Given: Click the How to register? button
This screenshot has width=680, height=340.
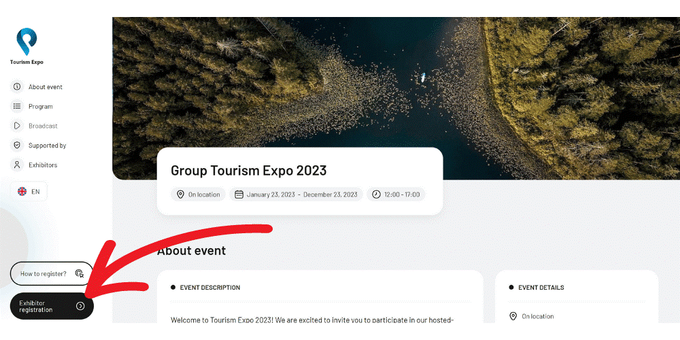Looking at the screenshot, I should (52, 273).
